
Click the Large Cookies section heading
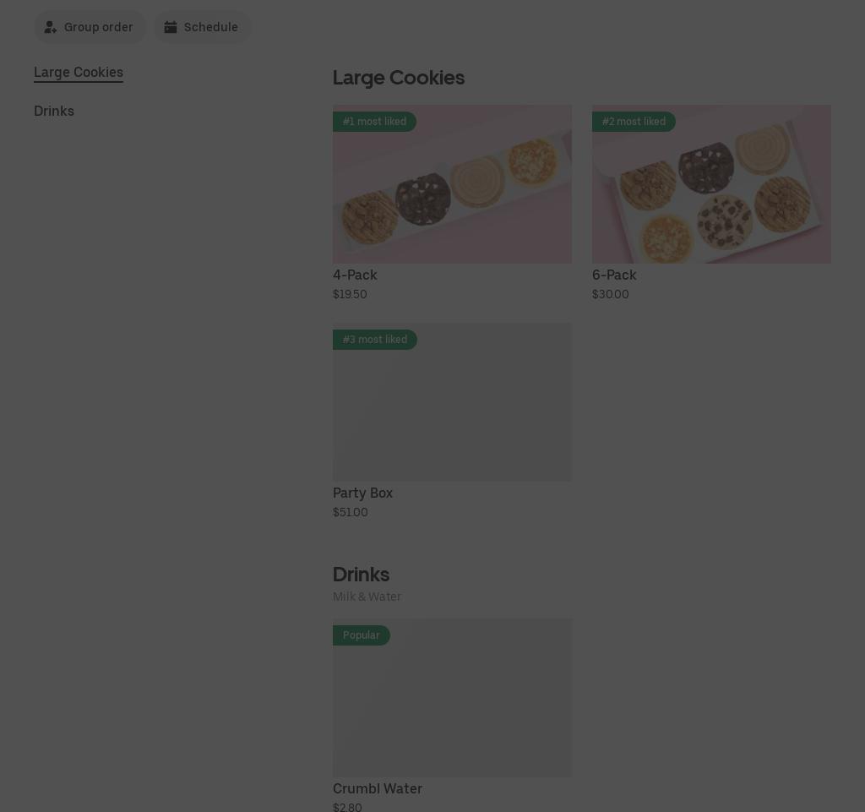pyautogui.click(x=399, y=78)
